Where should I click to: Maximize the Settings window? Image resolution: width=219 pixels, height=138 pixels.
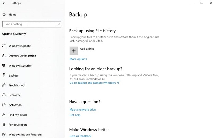point(202,3)
